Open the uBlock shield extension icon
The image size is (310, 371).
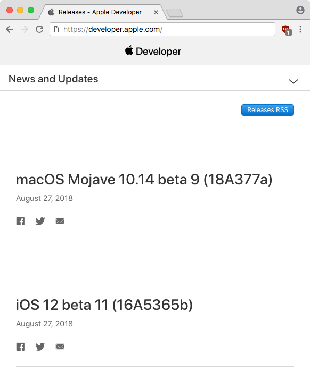pyautogui.click(x=287, y=30)
